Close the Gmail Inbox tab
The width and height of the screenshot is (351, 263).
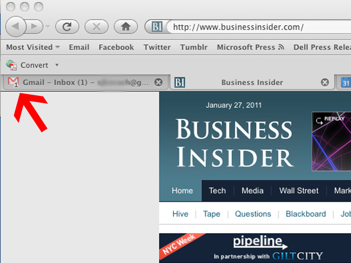click(158, 82)
